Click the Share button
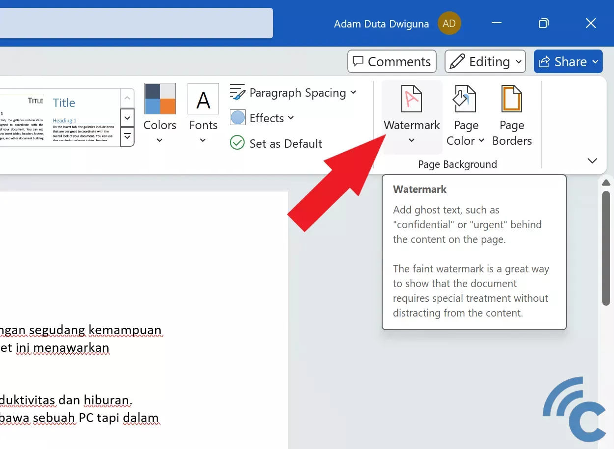Image resolution: width=614 pixels, height=449 pixels. [x=568, y=61]
